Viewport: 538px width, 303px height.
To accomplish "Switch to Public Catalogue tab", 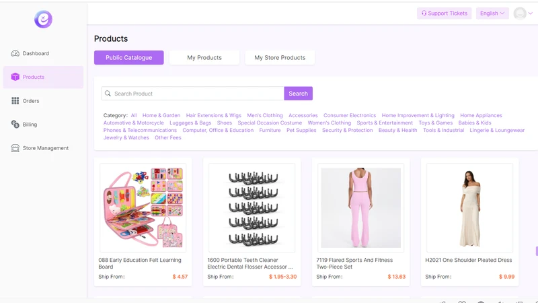I will coord(128,58).
